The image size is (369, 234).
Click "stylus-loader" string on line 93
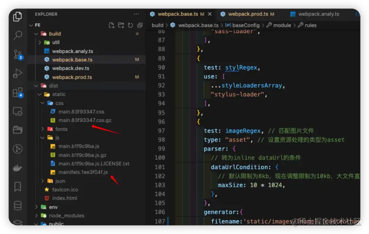tap(237, 95)
